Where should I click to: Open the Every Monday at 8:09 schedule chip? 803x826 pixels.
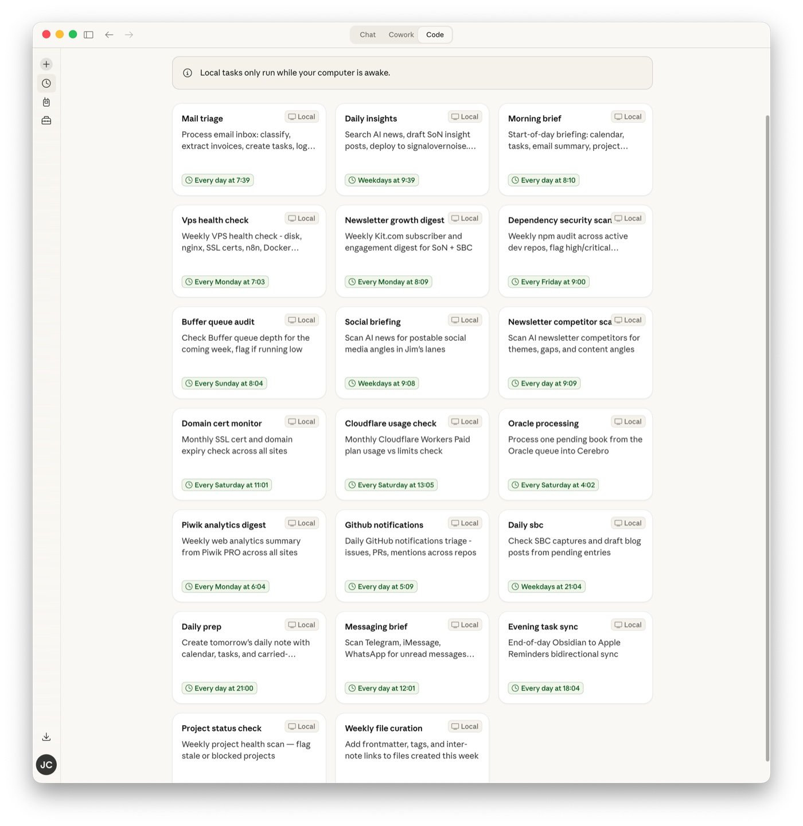click(388, 282)
